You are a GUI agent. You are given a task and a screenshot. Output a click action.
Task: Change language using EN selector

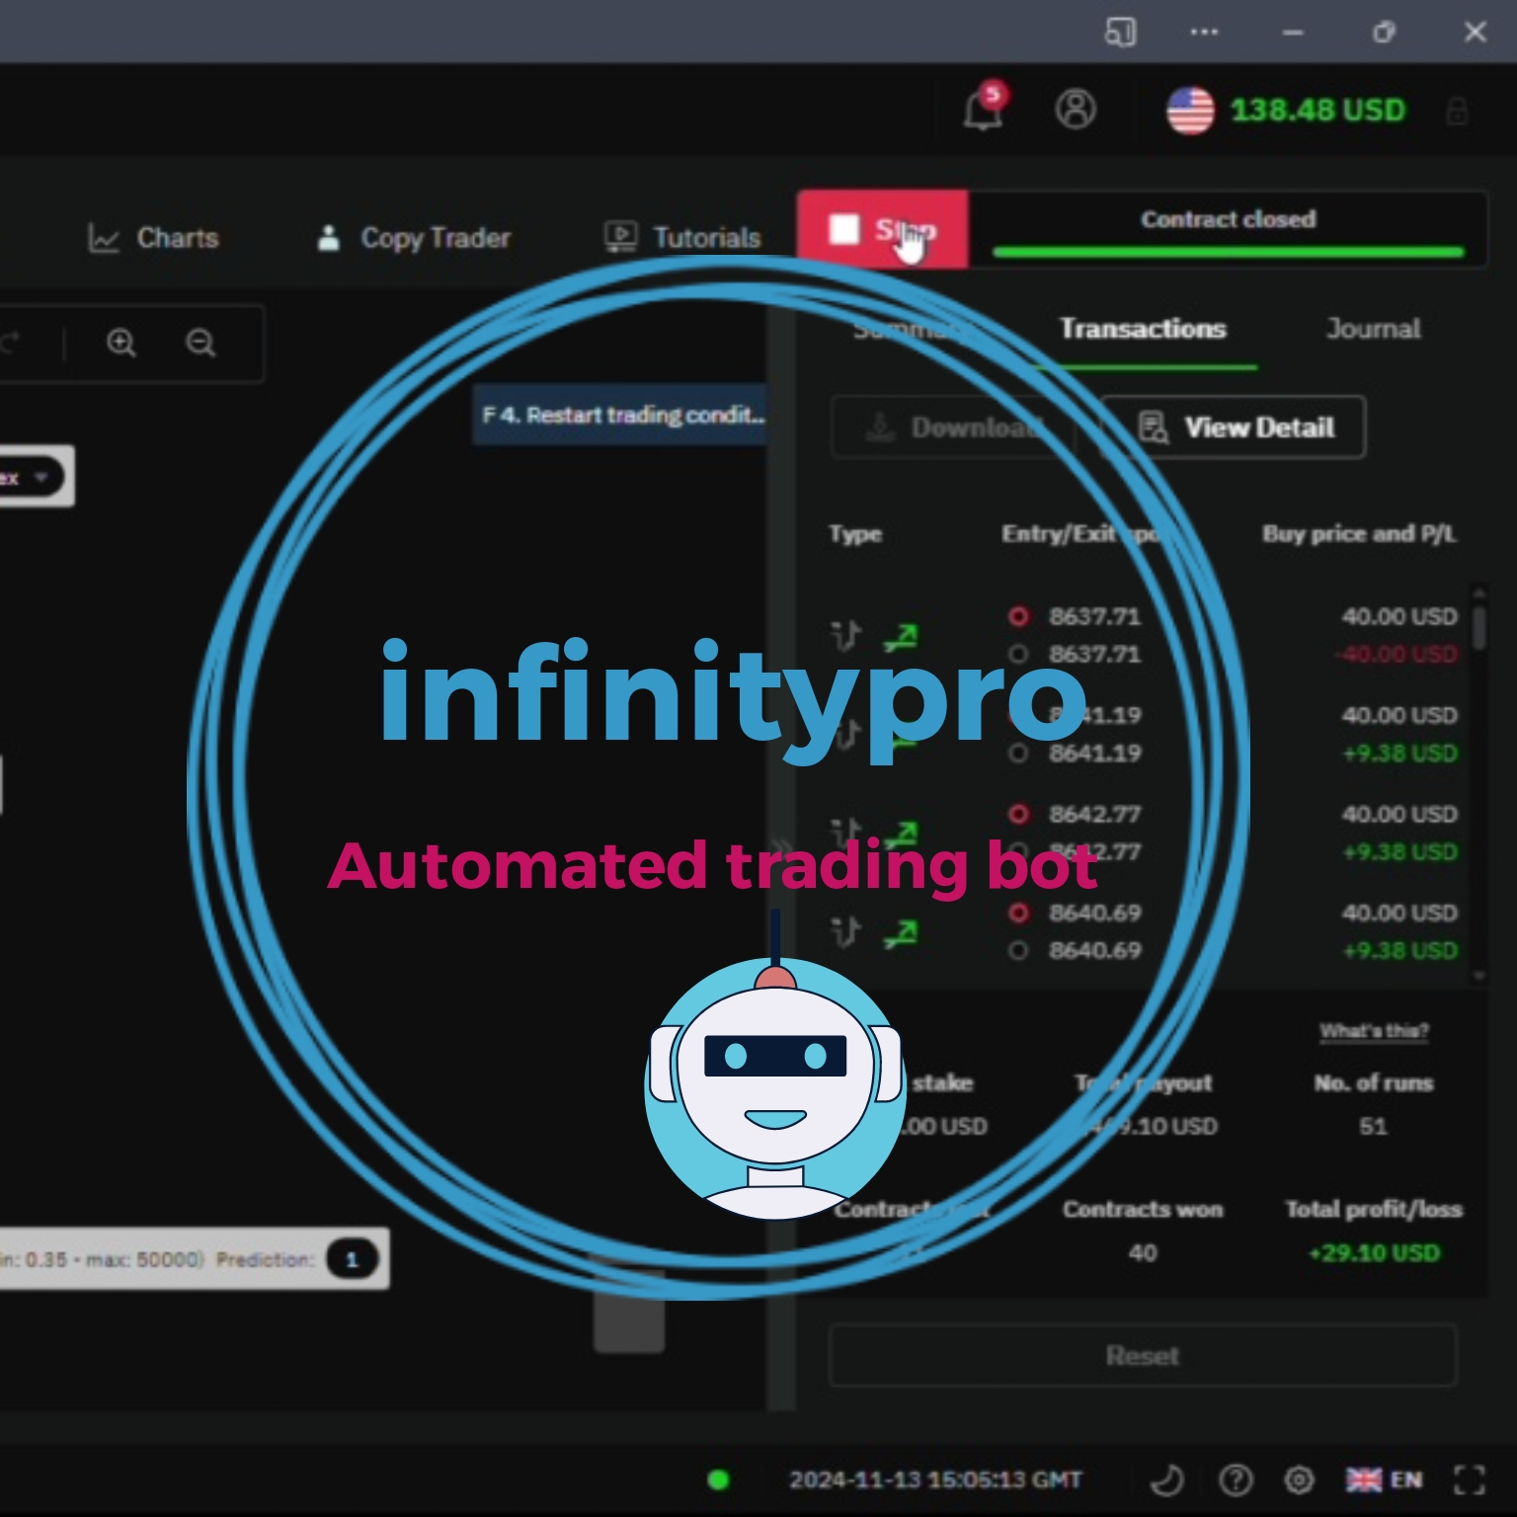coord(1387,1479)
